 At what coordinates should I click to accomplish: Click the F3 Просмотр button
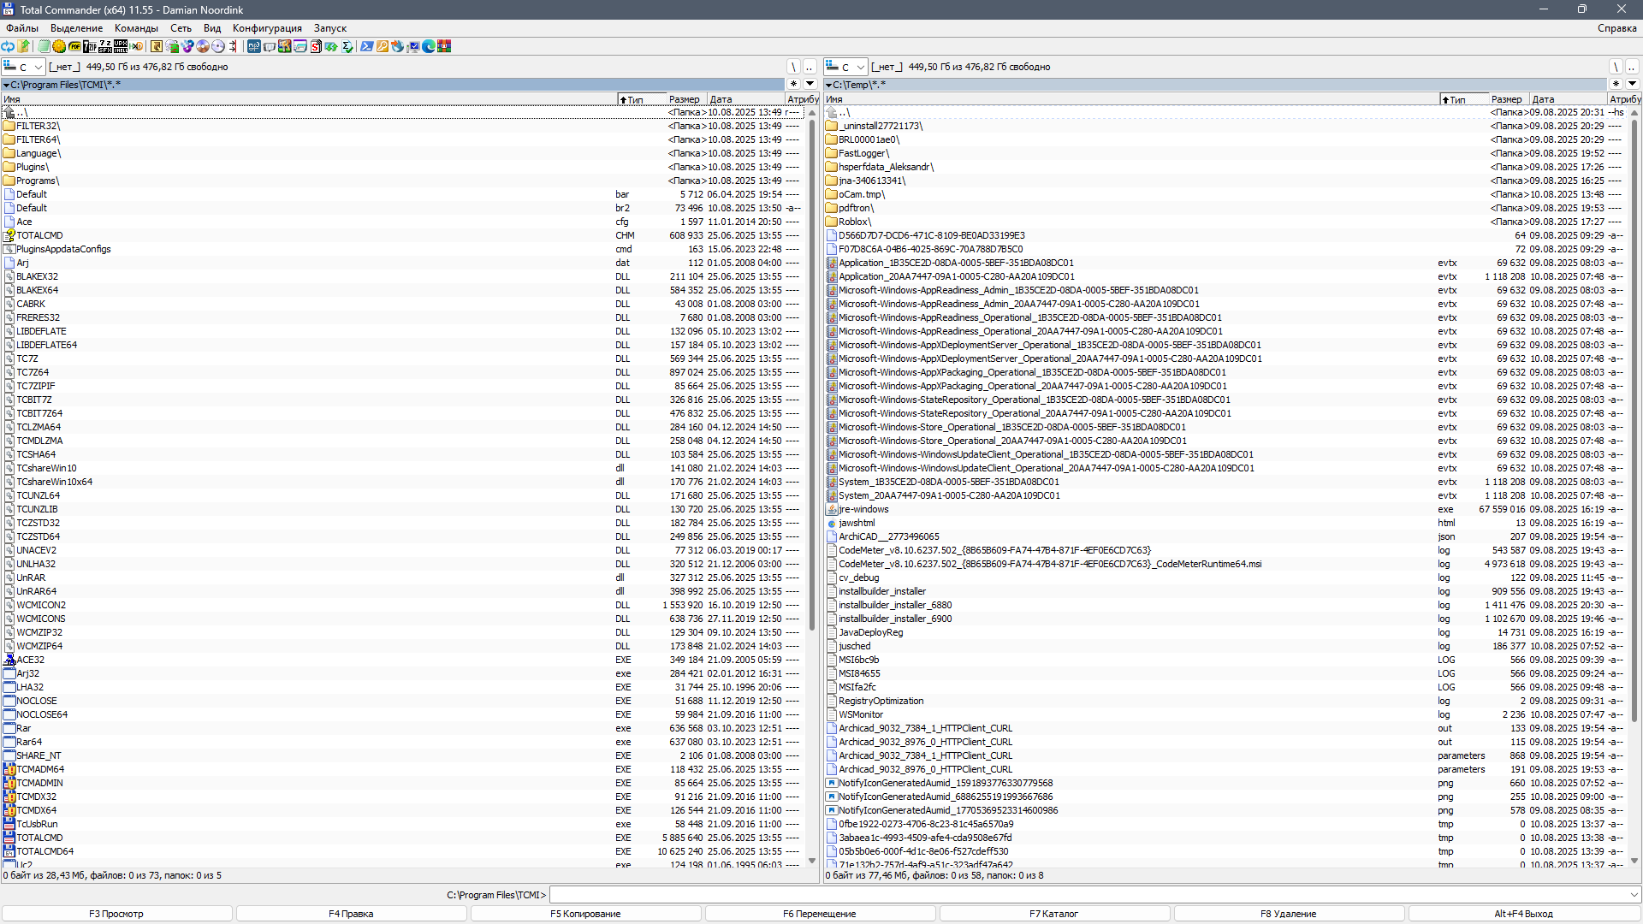[116, 914]
